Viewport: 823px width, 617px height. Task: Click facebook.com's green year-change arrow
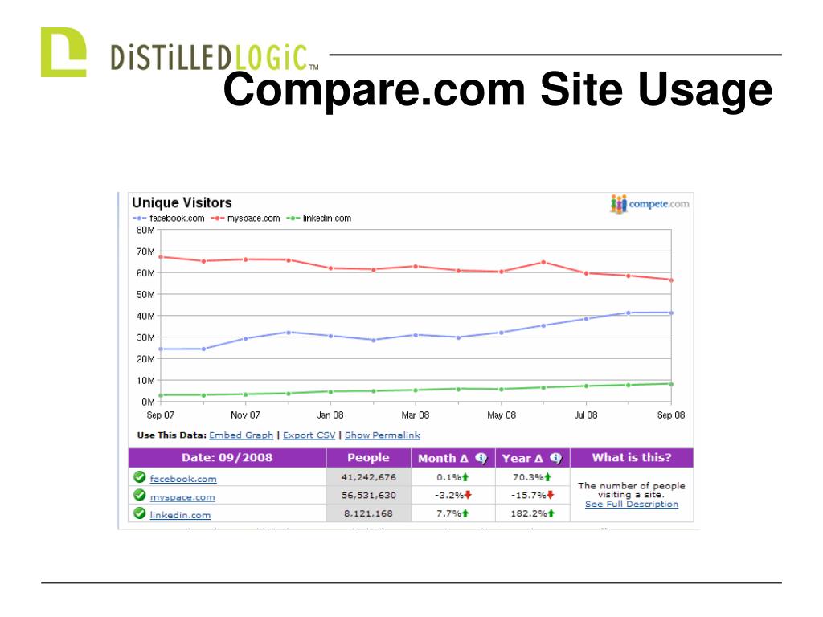click(548, 477)
